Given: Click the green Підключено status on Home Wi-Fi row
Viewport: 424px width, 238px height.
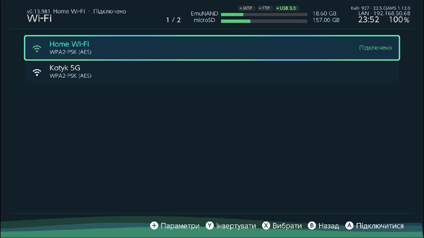Looking at the screenshot, I should click(x=376, y=48).
